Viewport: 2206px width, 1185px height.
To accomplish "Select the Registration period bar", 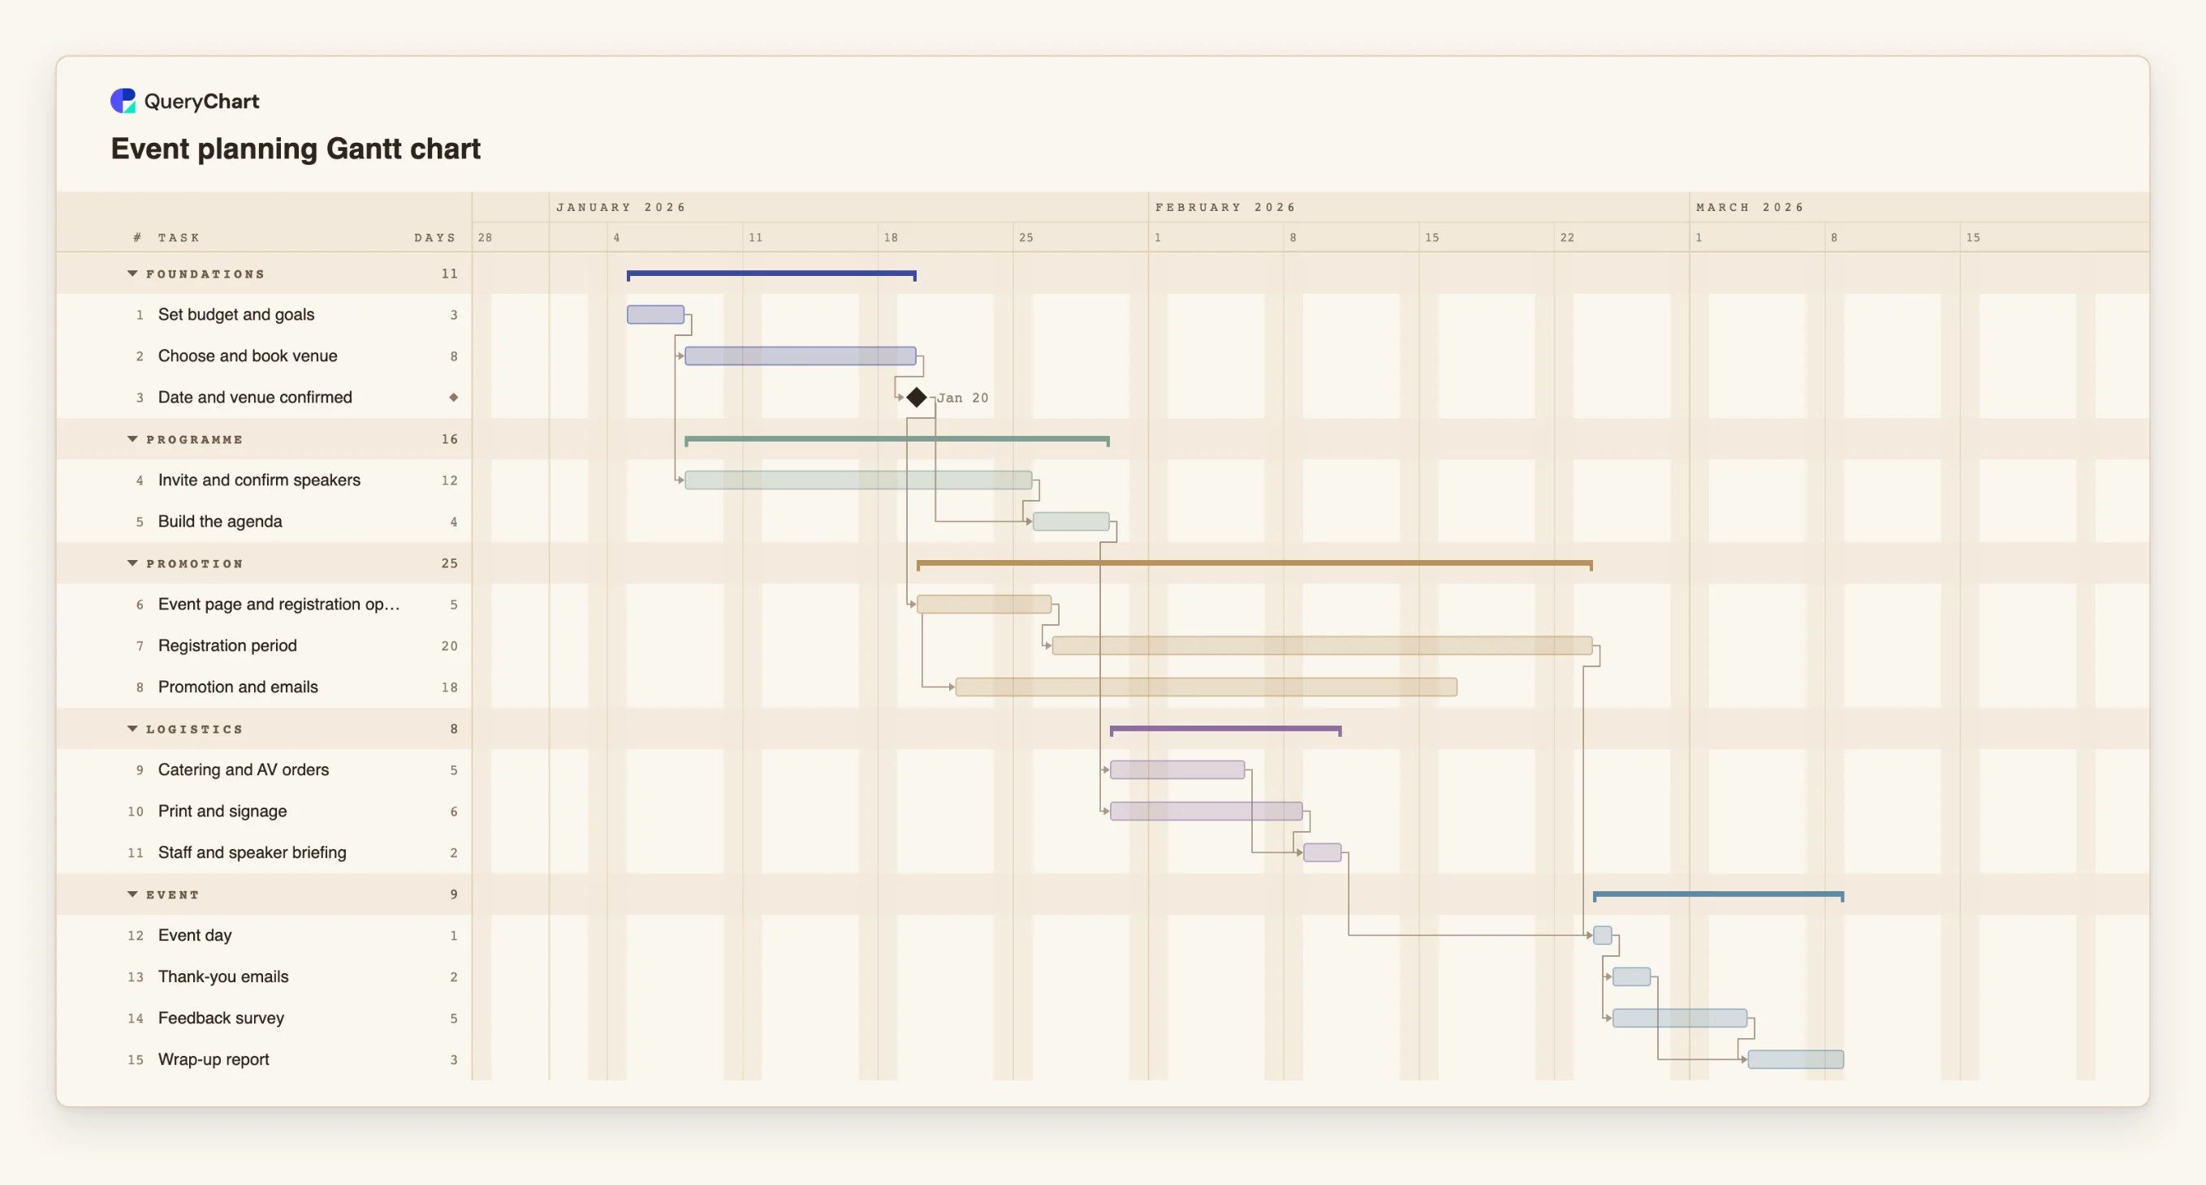I will (1323, 645).
